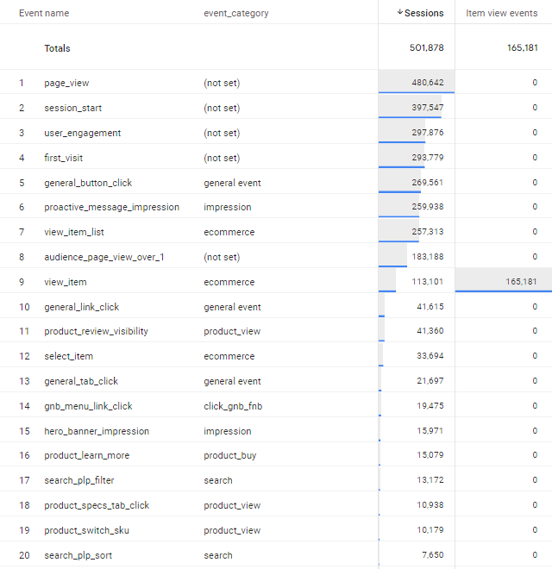Select proactive_message_impression event name
The height and width of the screenshot is (569, 552).
tap(111, 207)
